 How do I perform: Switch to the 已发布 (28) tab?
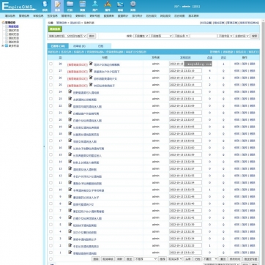click(x=58, y=46)
